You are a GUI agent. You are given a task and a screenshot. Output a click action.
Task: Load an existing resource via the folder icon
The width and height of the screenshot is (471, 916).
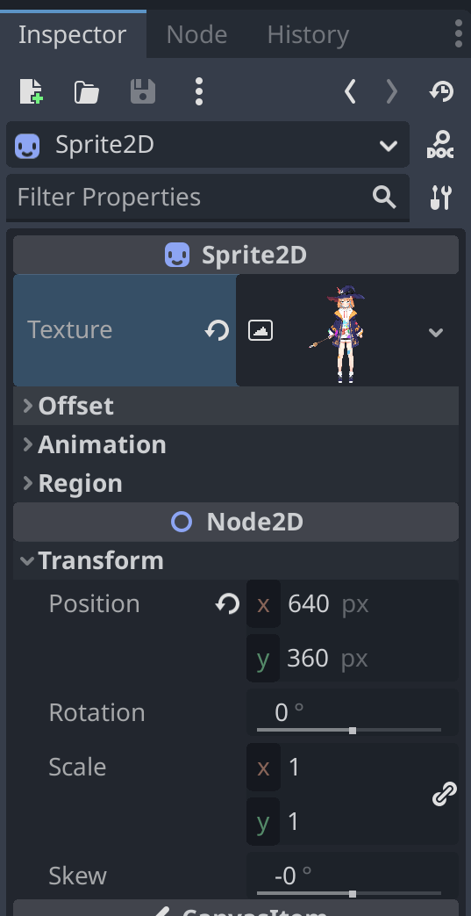pos(86,92)
